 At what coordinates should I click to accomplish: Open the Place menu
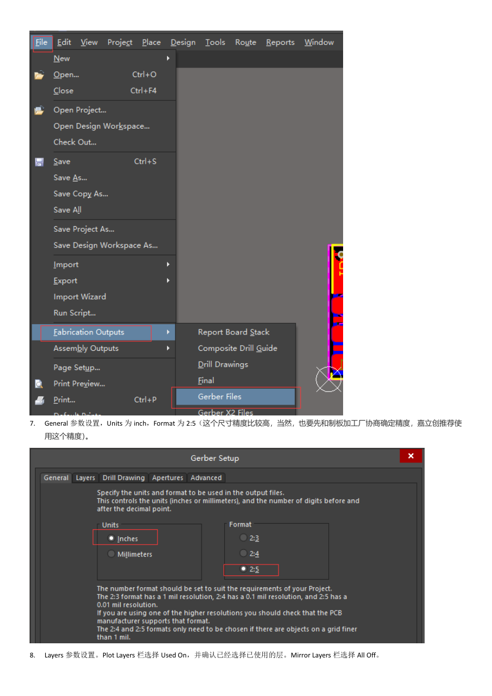(x=151, y=43)
